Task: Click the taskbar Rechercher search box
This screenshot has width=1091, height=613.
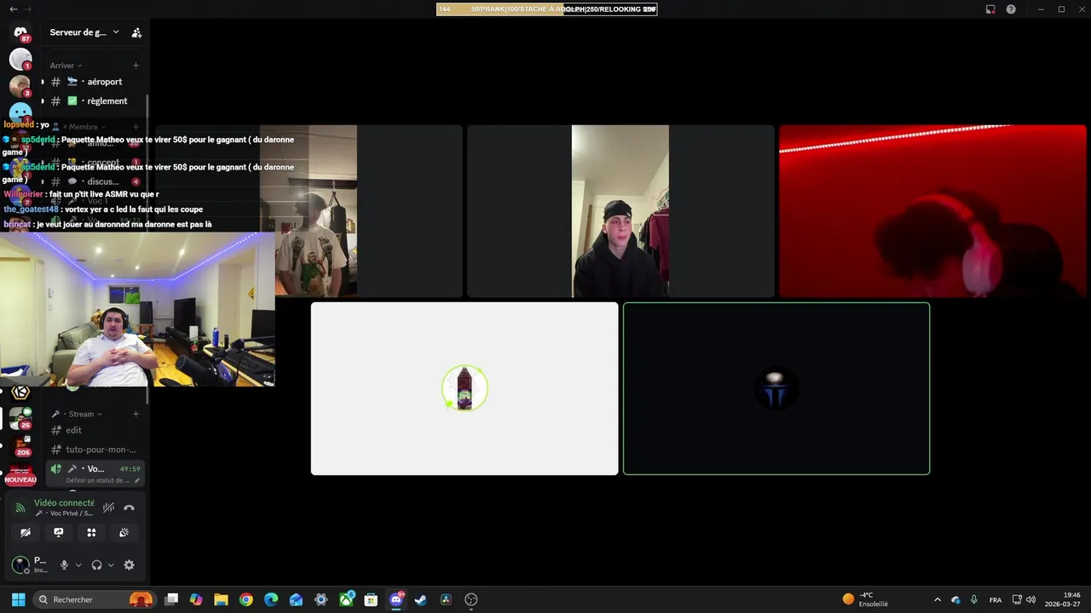Action: coord(94,599)
